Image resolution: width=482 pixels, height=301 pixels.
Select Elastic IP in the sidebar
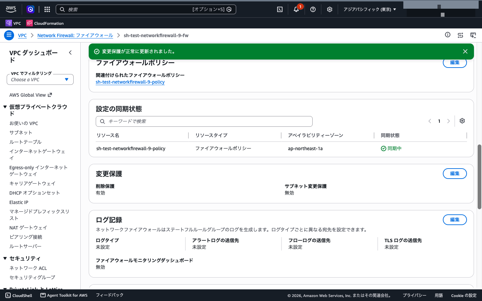pos(19,202)
